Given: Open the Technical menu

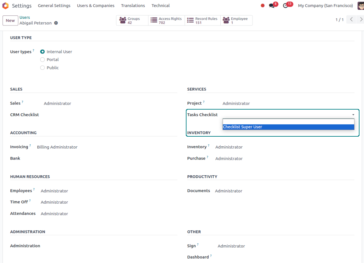Looking at the screenshot, I should (x=160, y=6).
